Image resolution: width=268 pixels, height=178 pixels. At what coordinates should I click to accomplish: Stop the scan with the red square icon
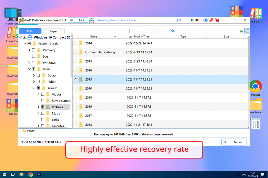[x=197, y=20]
